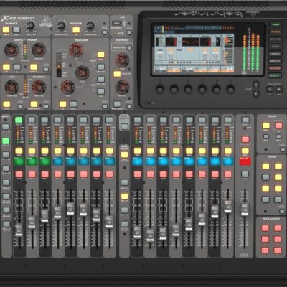Viewport: 287px width, 287px height.
Task: Click the rightmost encoder below the display
Action: tap(230, 89)
